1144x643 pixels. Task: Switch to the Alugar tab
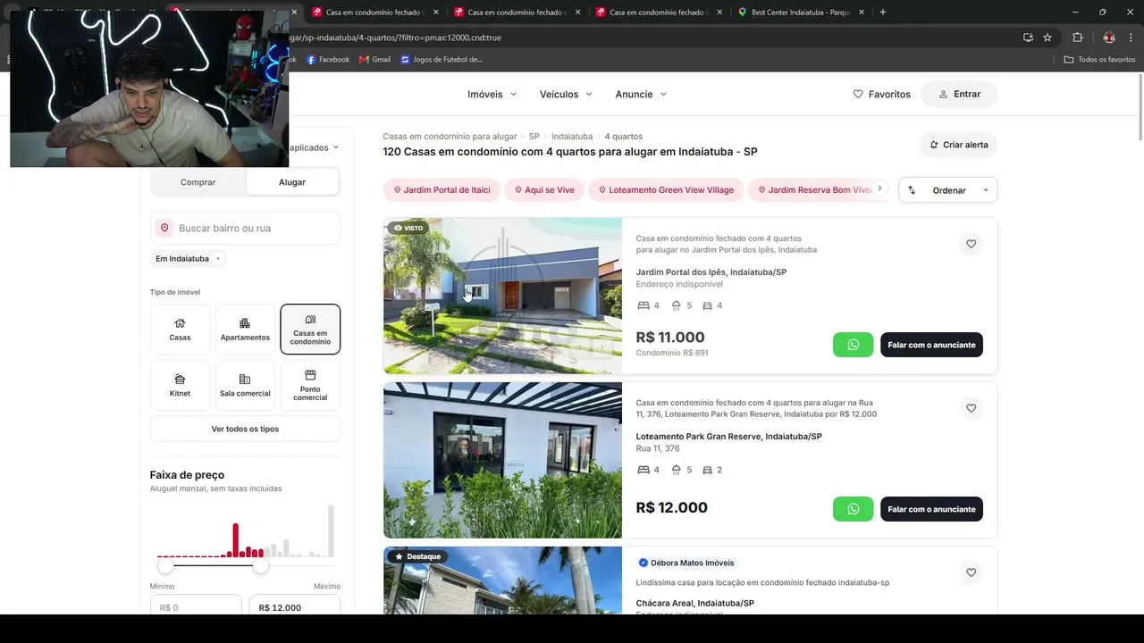292,182
